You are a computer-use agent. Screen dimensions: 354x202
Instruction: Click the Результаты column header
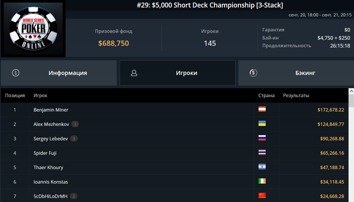296,95
